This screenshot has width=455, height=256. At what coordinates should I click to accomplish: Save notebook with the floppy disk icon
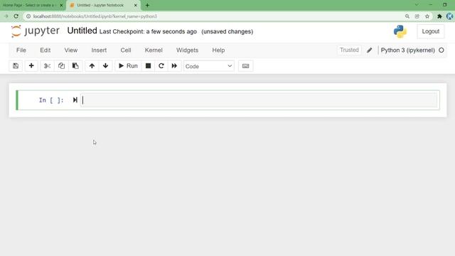(x=16, y=66)
